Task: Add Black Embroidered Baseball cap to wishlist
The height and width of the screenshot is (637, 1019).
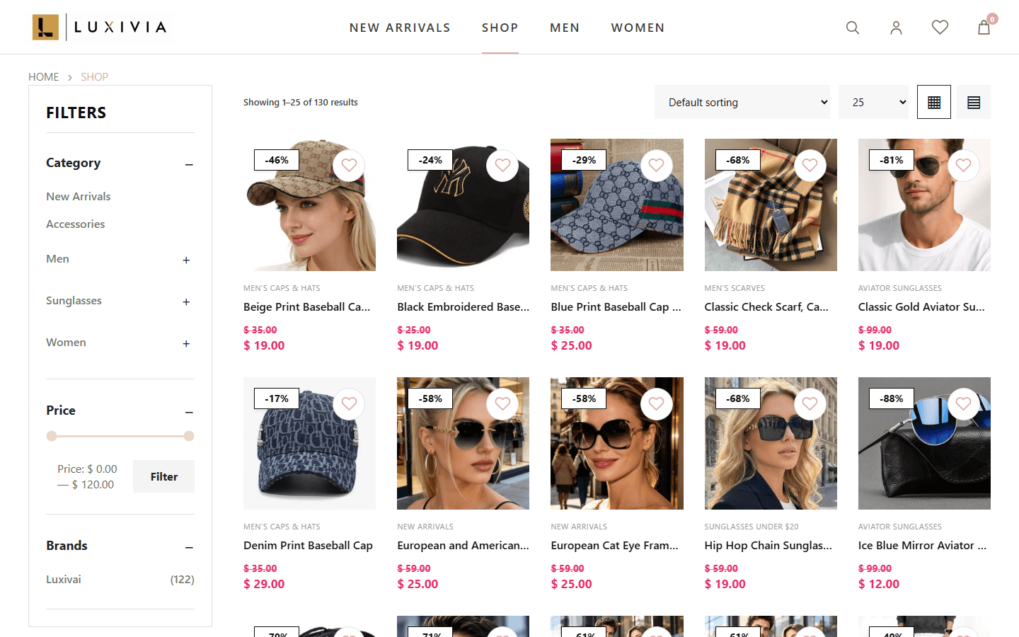Action: click(x=502, y=166)
